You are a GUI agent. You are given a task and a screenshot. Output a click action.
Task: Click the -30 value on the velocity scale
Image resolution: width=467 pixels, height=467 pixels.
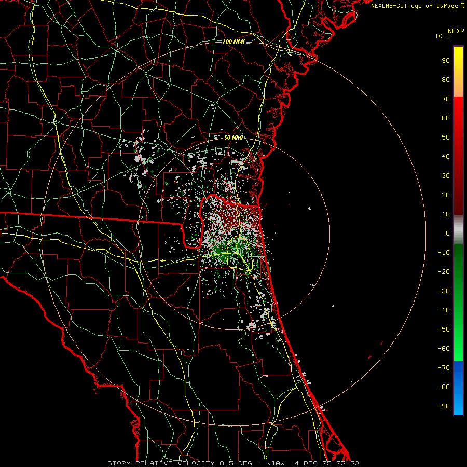pyautogui.click(x=444, y=291)
